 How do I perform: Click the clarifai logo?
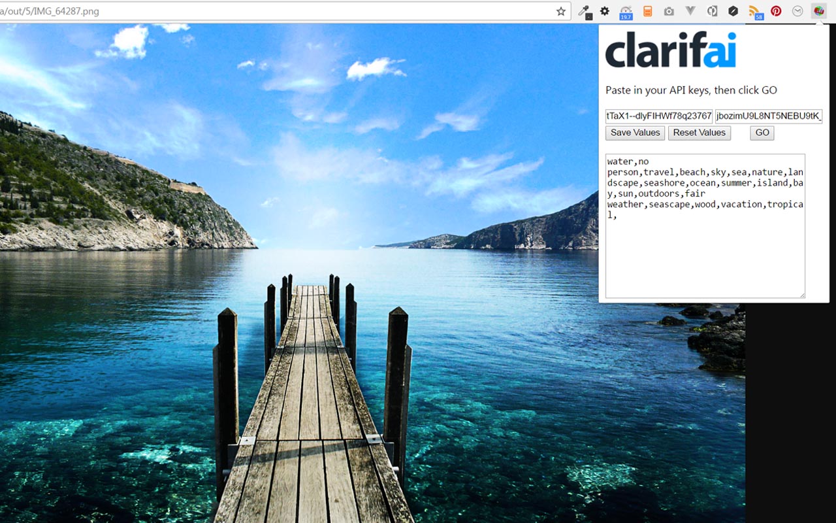tap(671, 50)
